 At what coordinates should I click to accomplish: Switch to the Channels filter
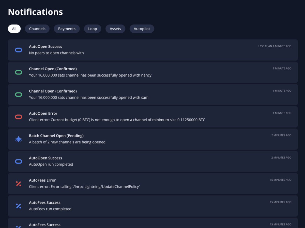(37, 29)
